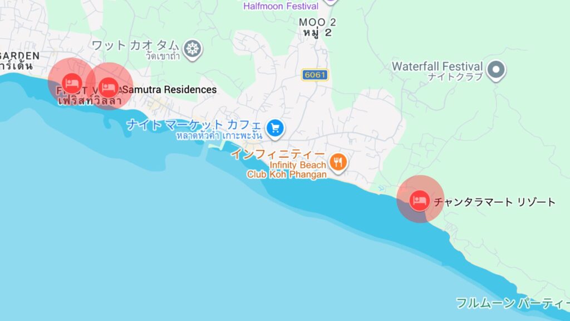This screenshot has width=570, height=321.
Task: Click the Waterfall Festival text label
Action: point(438,67)
